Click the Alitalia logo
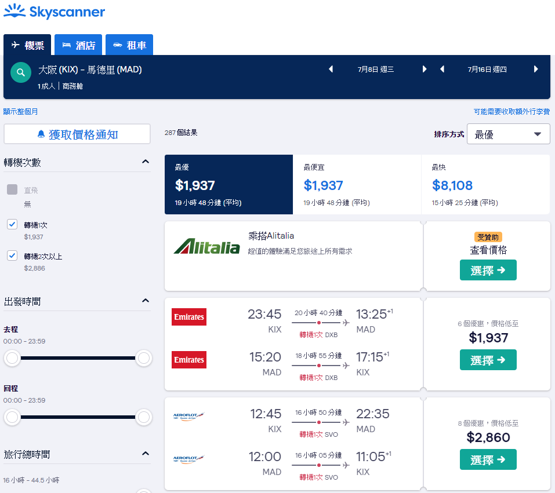555x493 pixels. click(x=206, y=247)
